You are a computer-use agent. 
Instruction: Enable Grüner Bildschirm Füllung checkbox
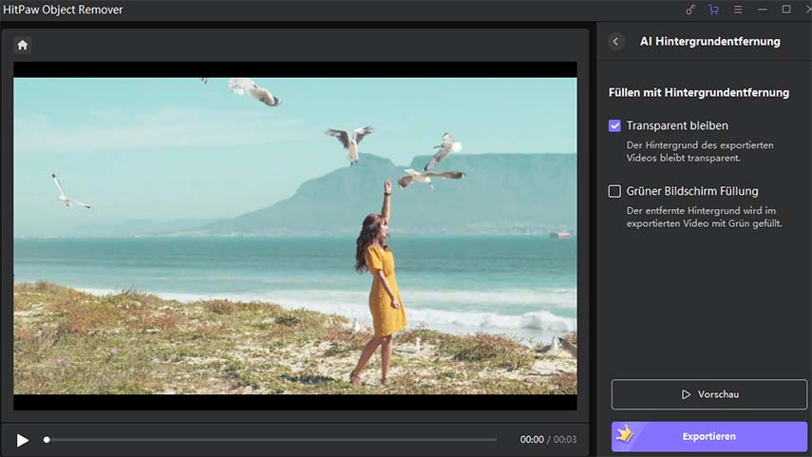pyautogui.click(x=614, y=191)
